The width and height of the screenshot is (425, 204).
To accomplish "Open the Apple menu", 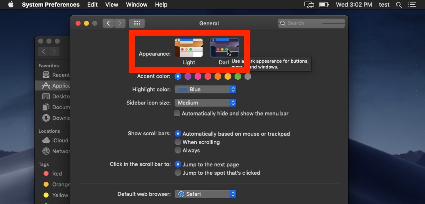I will pyautogui.click(x=11, y=5).
